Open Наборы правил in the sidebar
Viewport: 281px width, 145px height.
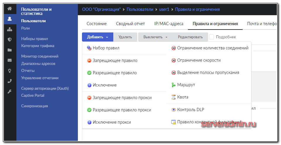click(35, 39)
